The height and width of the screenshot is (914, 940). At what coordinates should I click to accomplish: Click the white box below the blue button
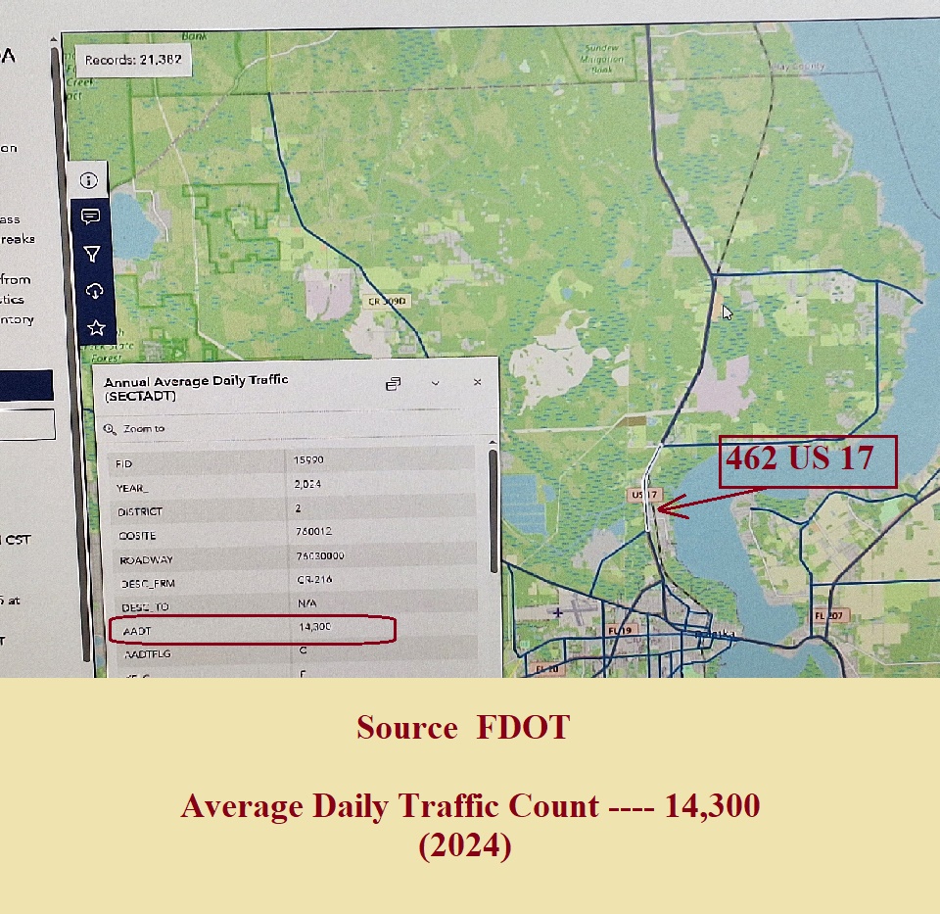27,424
